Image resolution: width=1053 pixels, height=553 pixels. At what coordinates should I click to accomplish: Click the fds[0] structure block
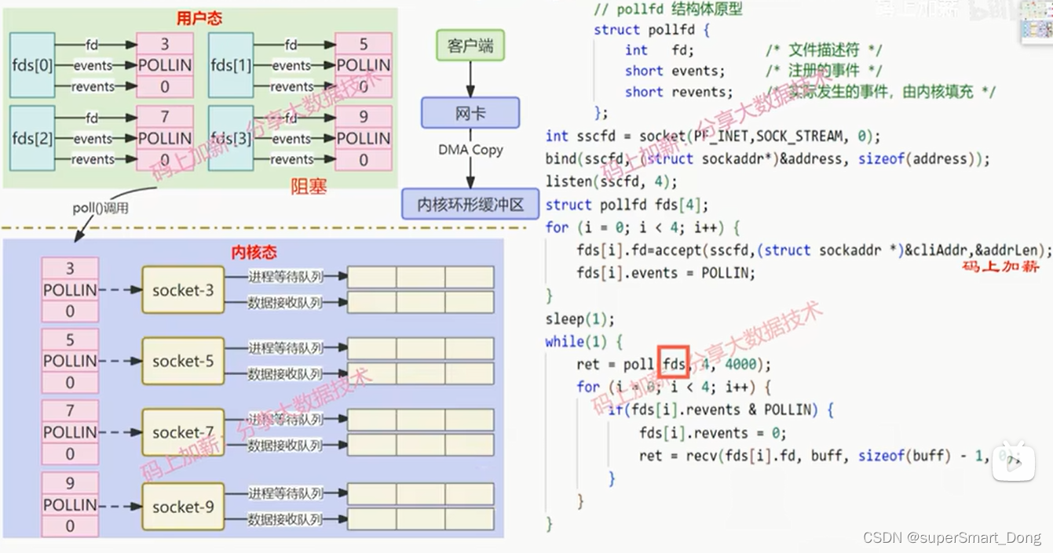point(31,65)
